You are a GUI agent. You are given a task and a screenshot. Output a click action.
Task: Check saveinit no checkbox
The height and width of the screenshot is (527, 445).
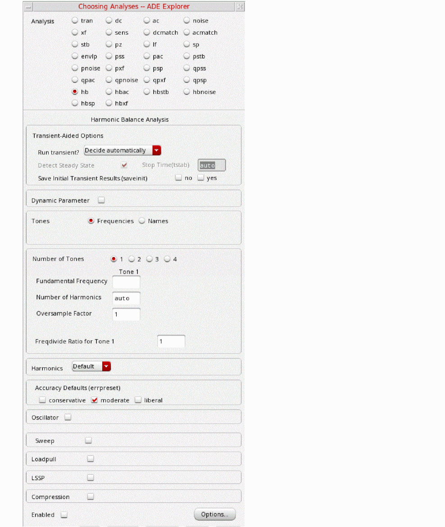179,177
